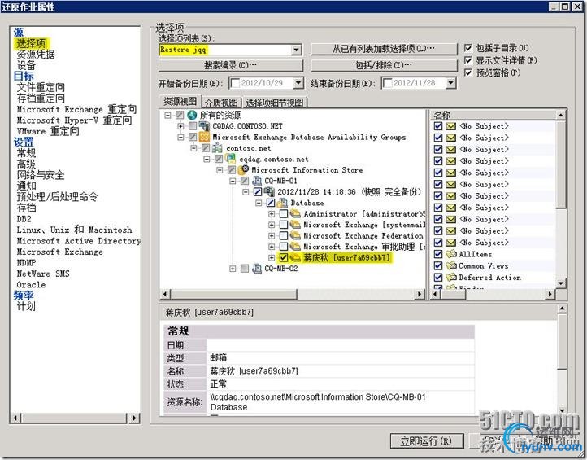This screenshot has width=587, height=460.
Task: Expand the CQDAG.CONTOSO.NET node
Action: (x=180, y=126)
